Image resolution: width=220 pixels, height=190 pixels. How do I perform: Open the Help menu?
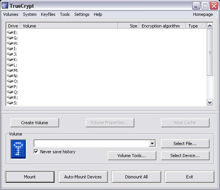point(98,14)
